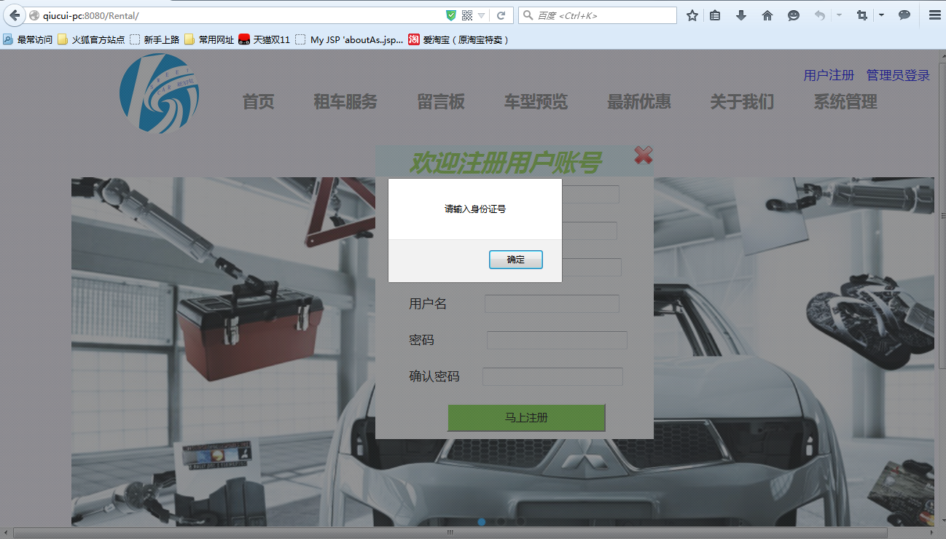Open the 常用网址 bookmark folder

click(209, 40)
